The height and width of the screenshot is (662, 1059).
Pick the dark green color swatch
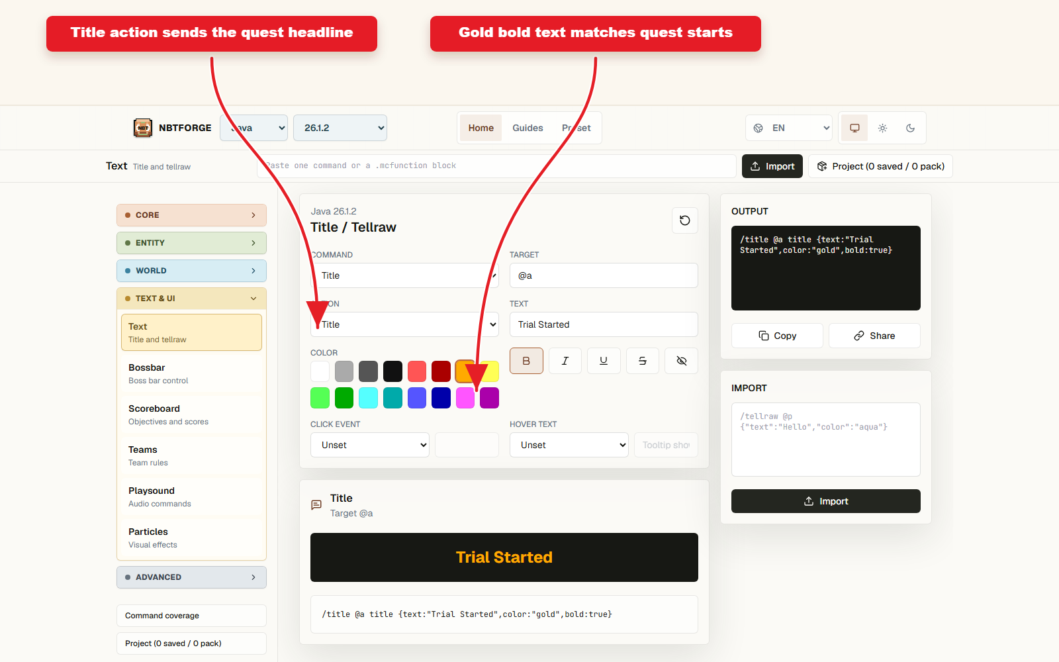click(344, 398)
